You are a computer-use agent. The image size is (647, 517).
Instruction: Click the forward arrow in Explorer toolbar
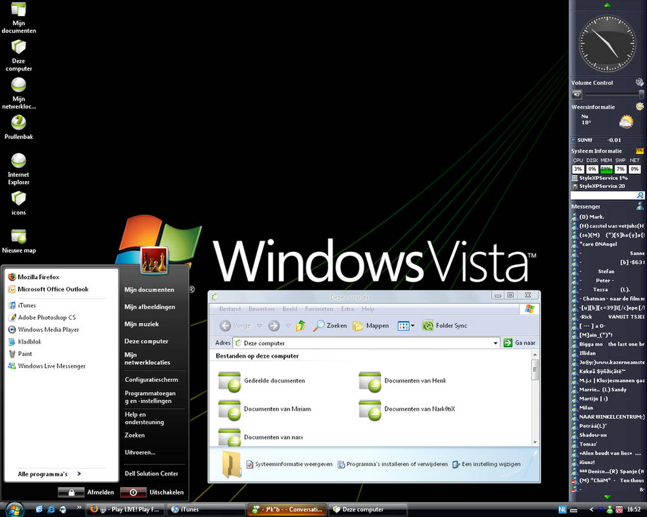pos(274,326)
